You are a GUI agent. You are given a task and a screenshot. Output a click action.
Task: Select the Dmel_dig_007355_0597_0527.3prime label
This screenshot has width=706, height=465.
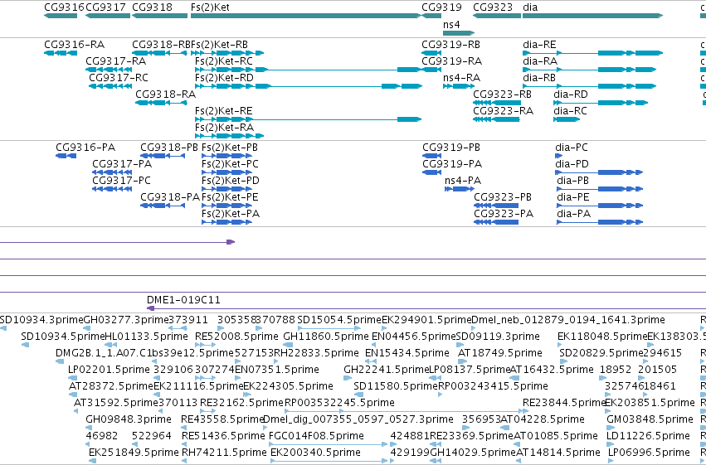358,419
